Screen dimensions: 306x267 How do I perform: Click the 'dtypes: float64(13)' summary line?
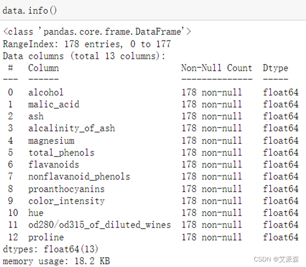click(51, 249)
